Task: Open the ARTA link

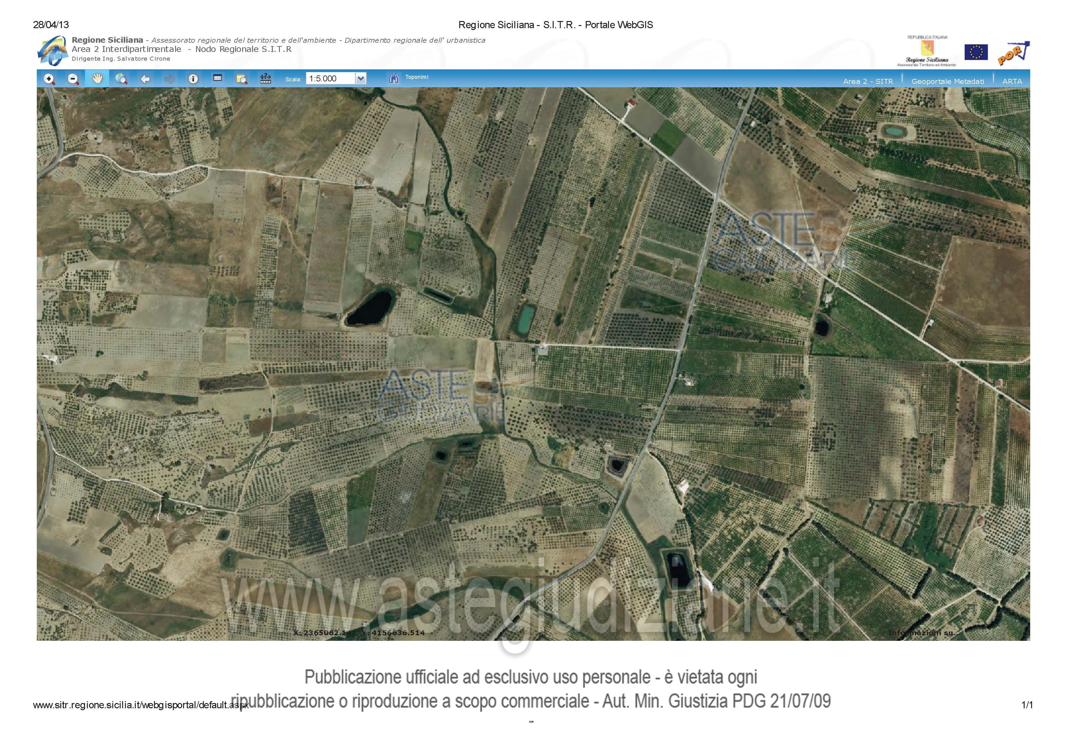Action: click(1012, 81)
